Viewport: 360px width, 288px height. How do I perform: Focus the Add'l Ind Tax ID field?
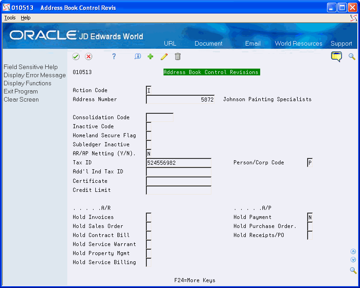tap(178, 172)
